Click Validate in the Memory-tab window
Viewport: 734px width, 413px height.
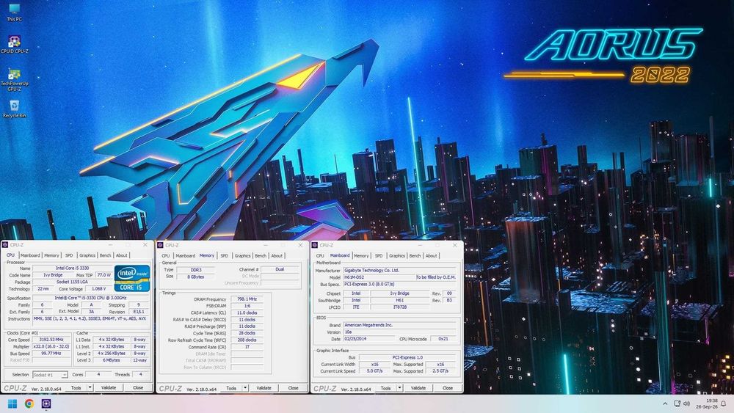(264, 388)
